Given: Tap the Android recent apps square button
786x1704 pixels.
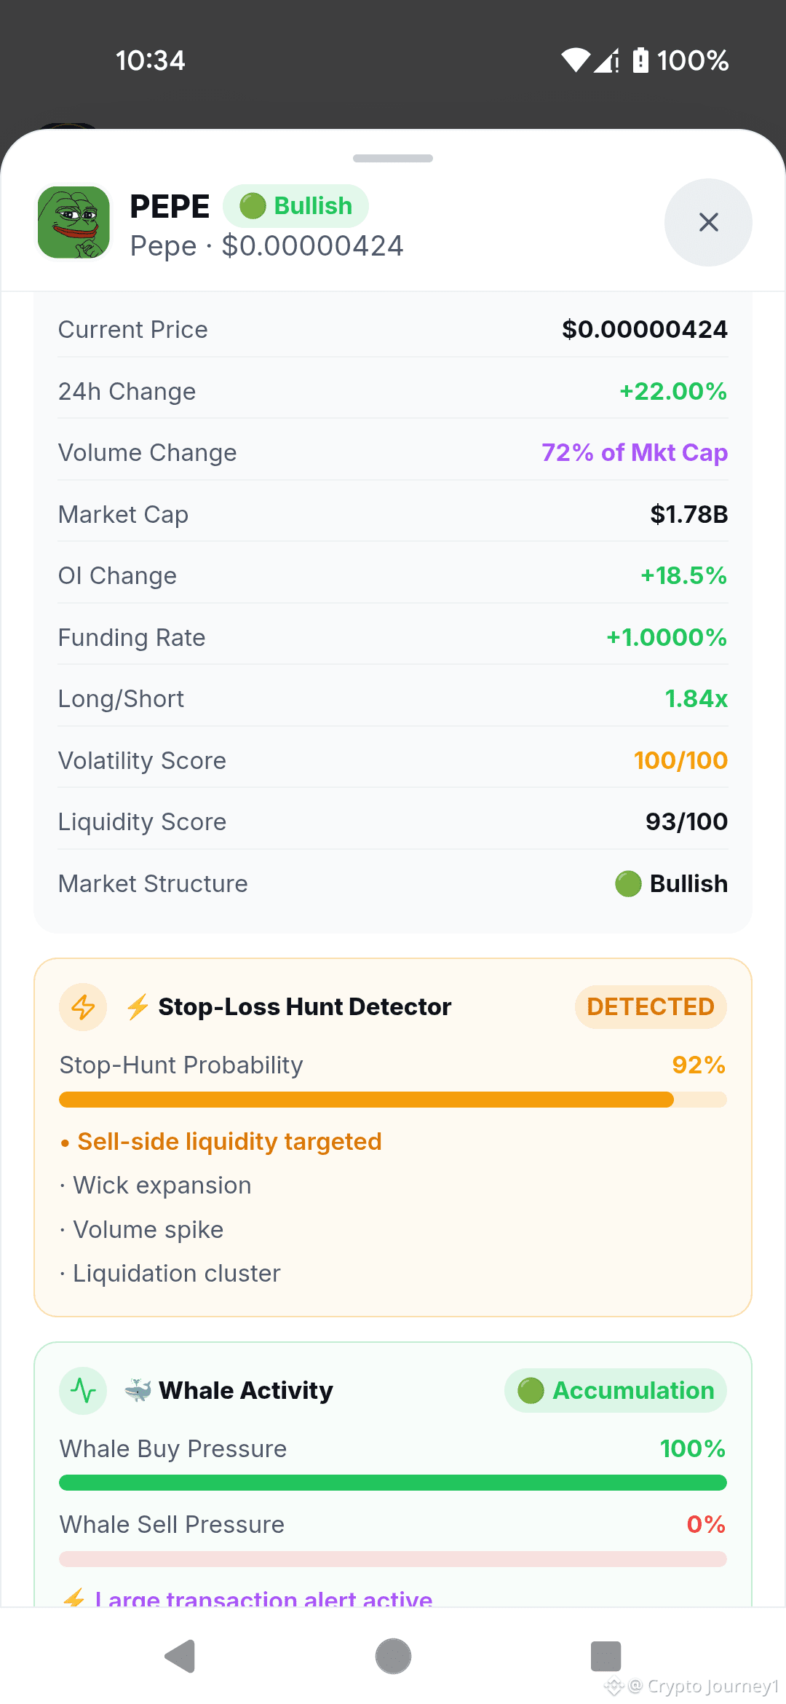Looking at the screenshot, I should pyautogui.click(x=606, y=1657).
